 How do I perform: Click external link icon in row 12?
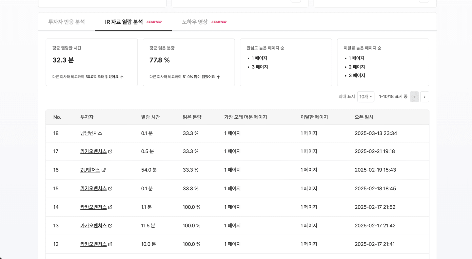(110, 244)
